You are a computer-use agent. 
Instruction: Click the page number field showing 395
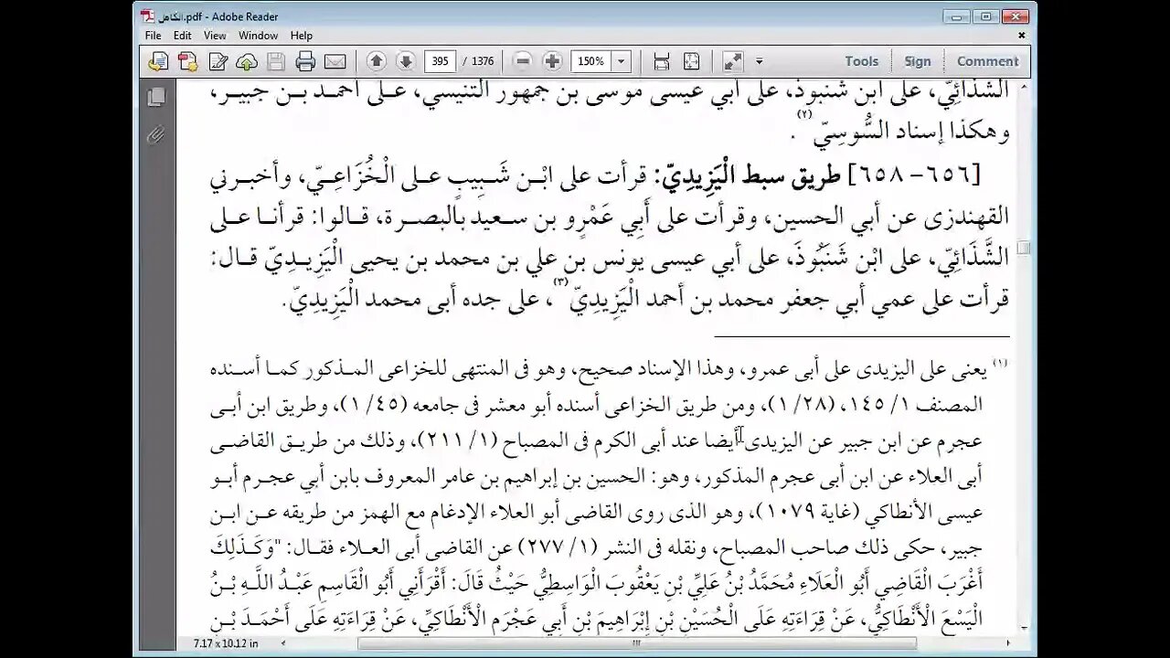440,61
